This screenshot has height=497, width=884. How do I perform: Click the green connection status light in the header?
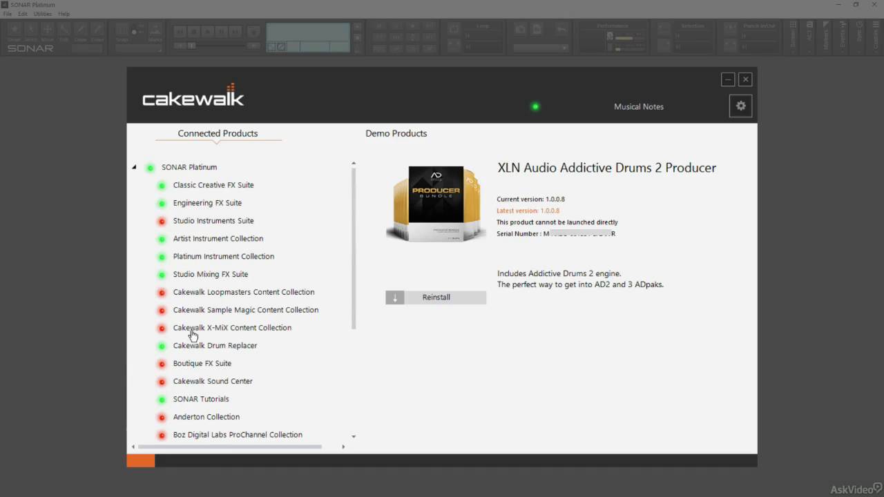coord(535,106)
